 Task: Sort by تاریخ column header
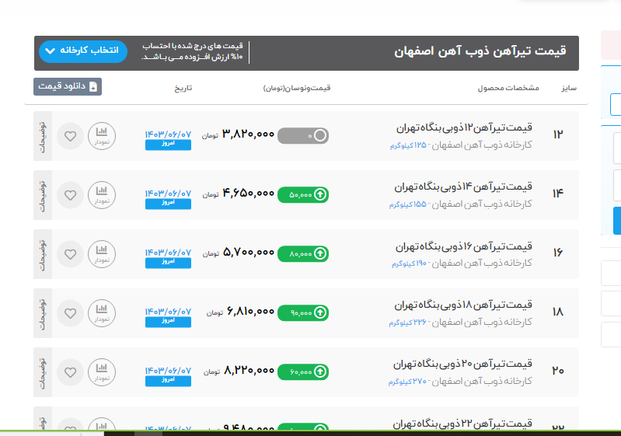(x=183, y=88)
